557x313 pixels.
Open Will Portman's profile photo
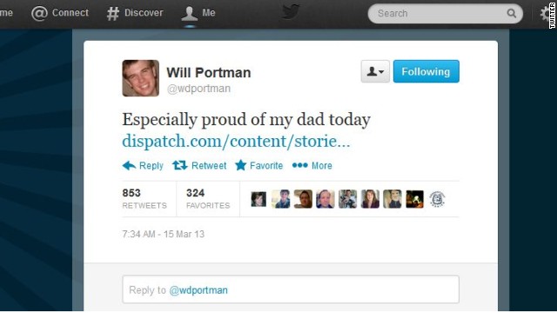141,78
